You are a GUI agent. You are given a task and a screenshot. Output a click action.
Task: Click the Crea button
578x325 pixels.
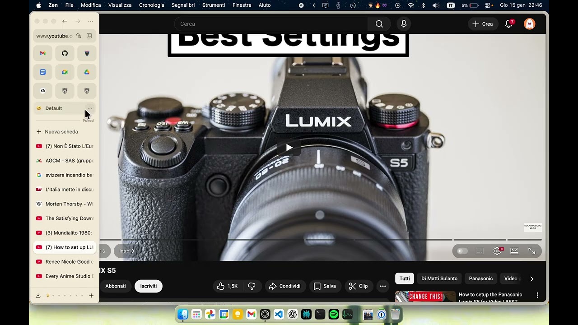point(483,24)
